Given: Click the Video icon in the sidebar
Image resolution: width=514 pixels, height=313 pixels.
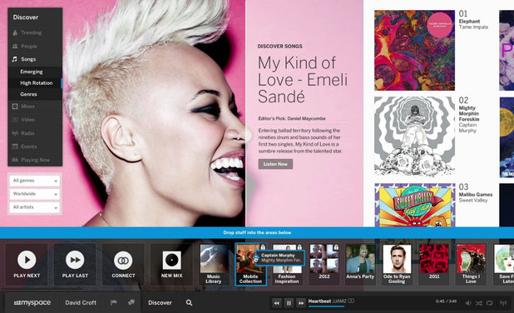Looking at the screenshot, I should coord(15,120).
